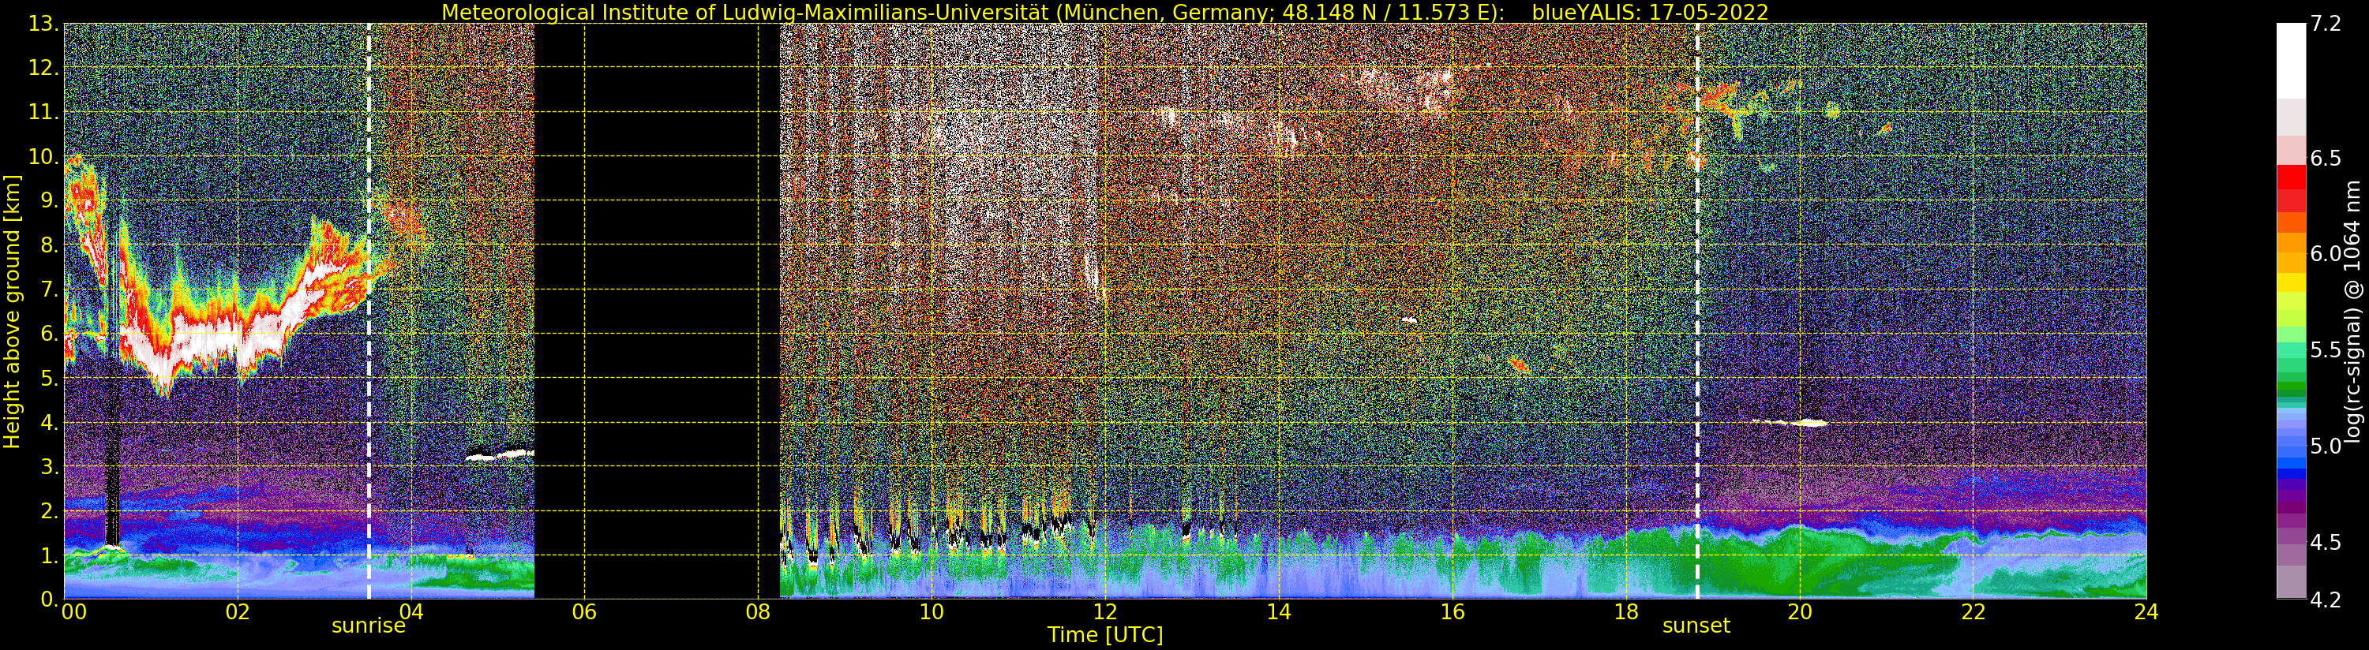
Task: Select the 'sunrise' label below the time axis
Action: (368, 626)
